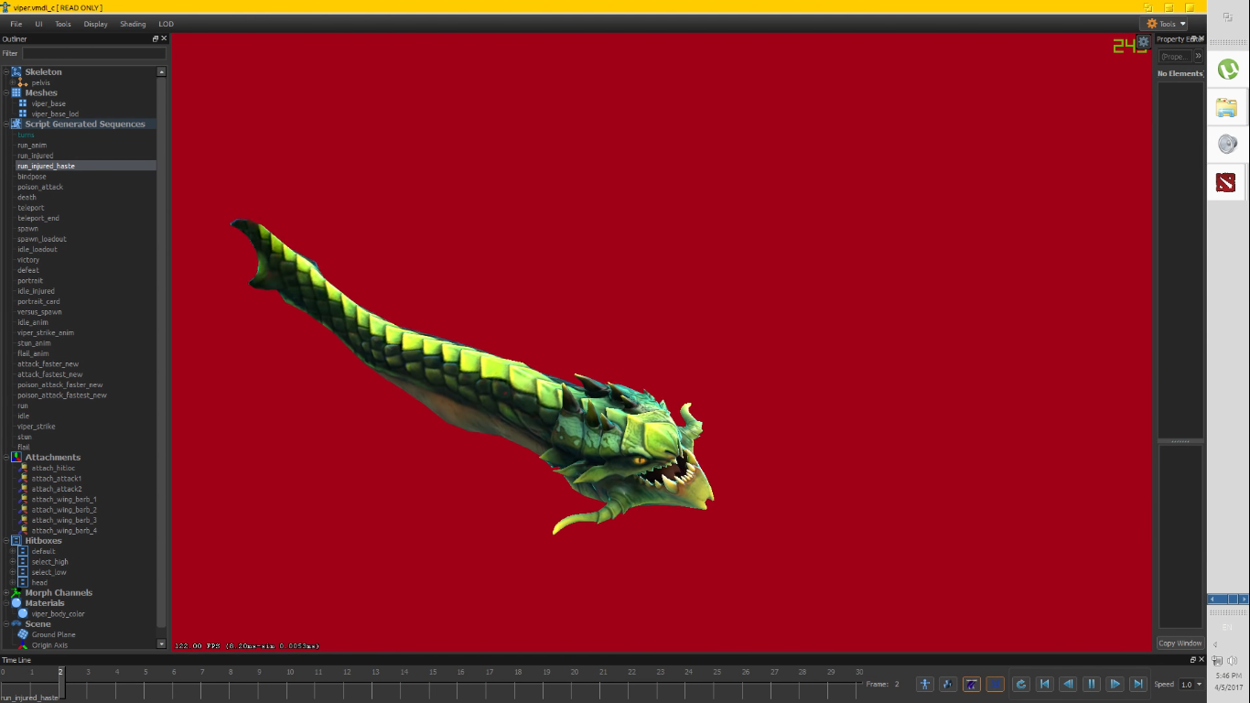Undock the Time Line panel
1250x703 pixels.
(x=1192, y=660)
